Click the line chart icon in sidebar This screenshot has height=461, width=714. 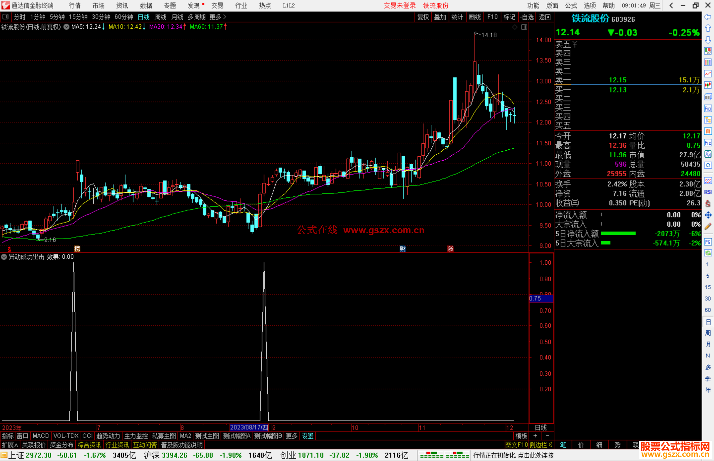(x=708, y=74)
